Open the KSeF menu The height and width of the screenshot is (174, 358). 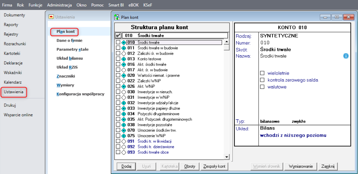coord(147,5)
